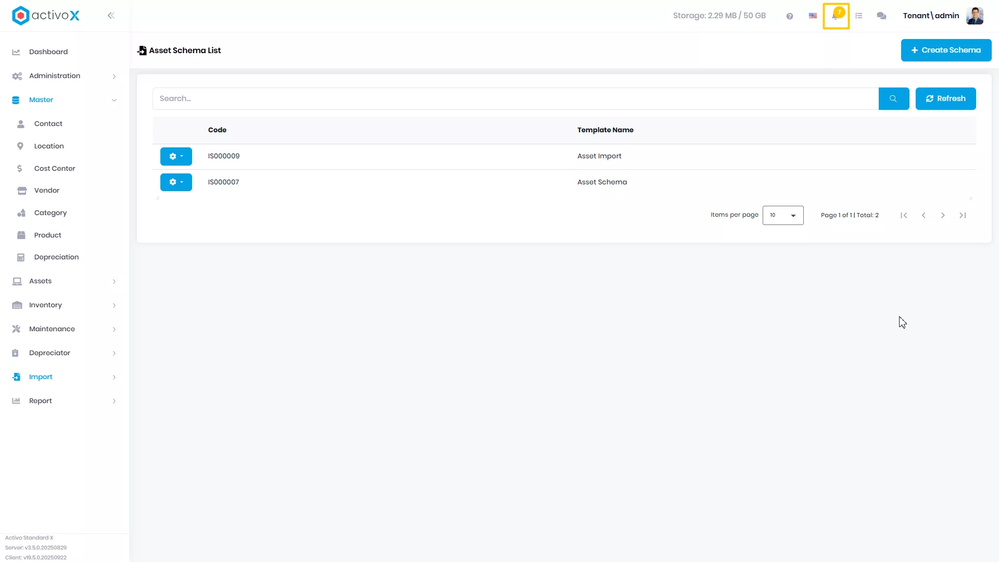Image resolution: width=999 pixels, height=562 pixels.
Task: Click the Master database icon
Action: tap(16, 100)
